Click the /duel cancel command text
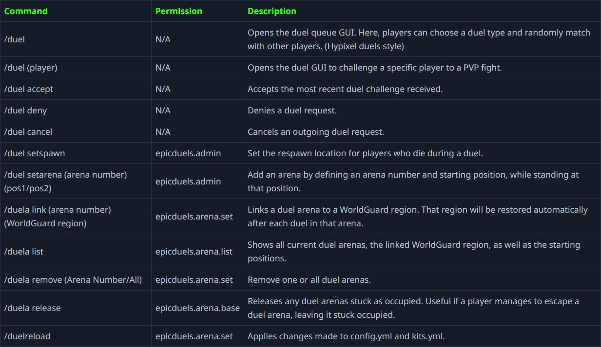This screenshot has height=347, width=601. tap(28, 132)
